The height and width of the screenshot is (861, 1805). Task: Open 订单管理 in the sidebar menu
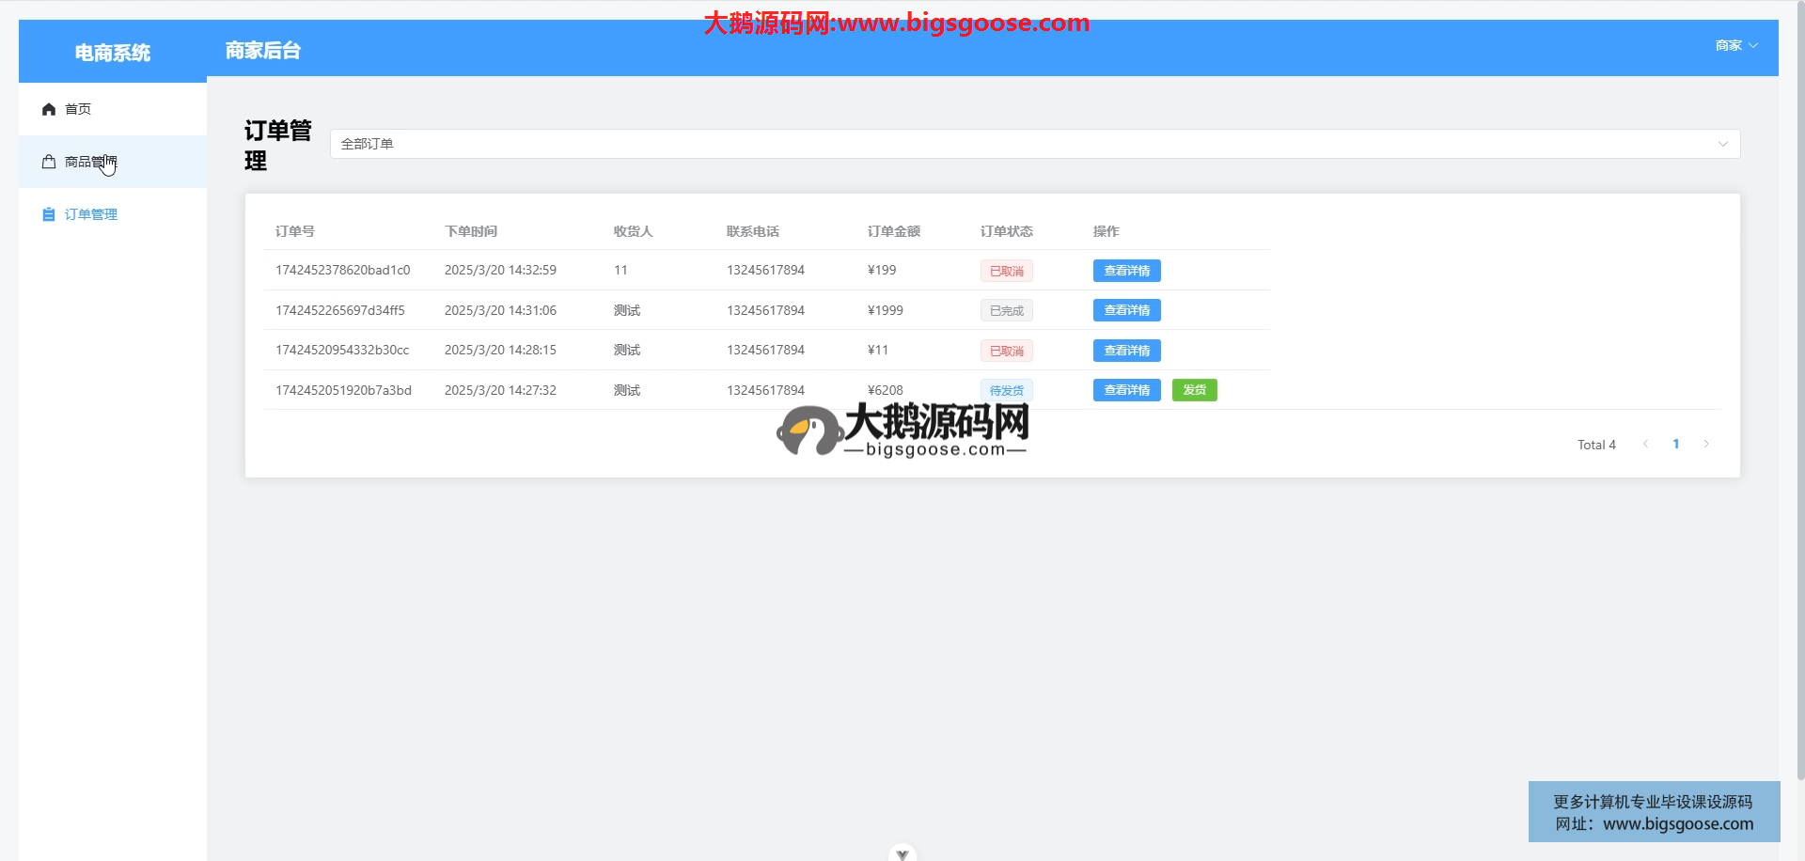[x=91, y=214]
